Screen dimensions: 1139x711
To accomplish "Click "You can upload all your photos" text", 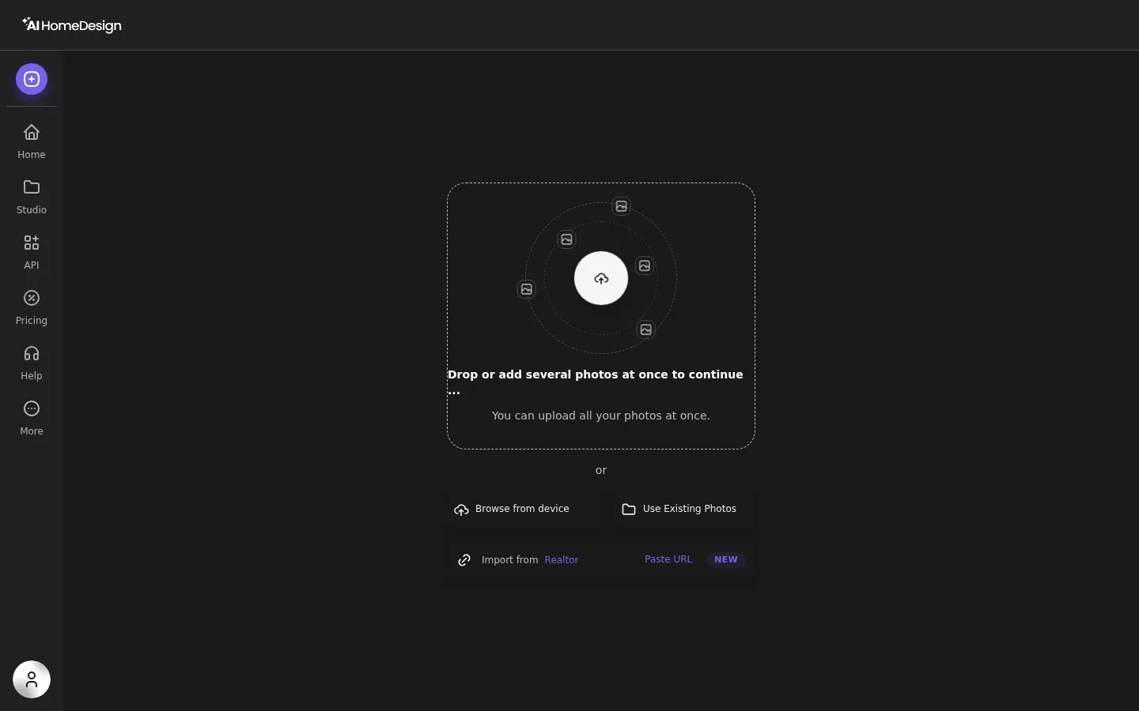I will (601, 416).
